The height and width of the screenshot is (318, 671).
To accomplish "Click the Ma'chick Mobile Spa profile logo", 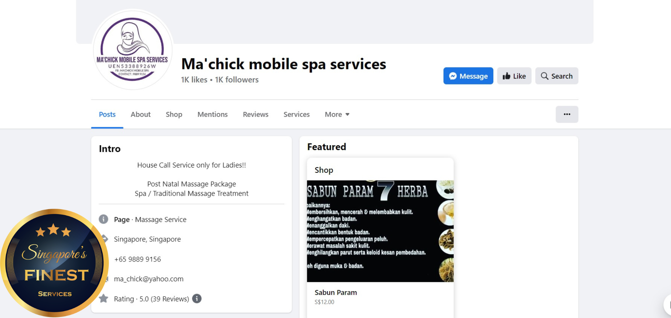I will pos(132,49).
